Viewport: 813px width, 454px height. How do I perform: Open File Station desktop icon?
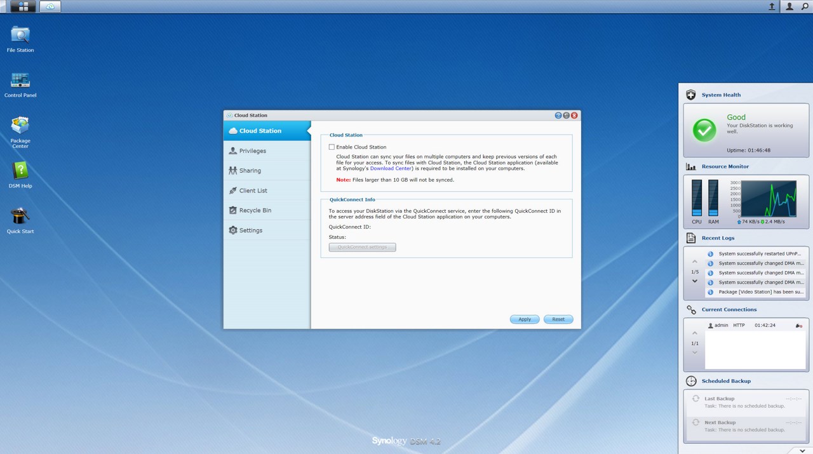click(x=20, y=39)
